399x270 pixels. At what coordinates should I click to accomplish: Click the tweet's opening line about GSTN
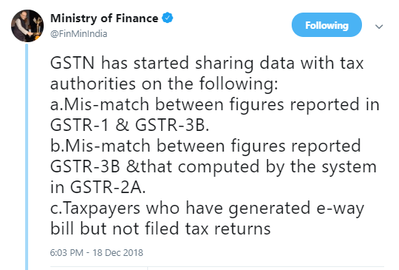[207, 64]
